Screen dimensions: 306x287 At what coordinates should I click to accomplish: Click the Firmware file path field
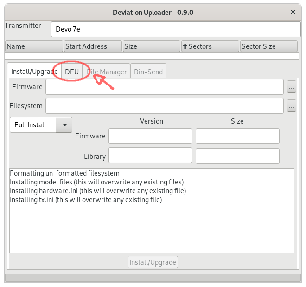pyautogui.click(x=165, y=87)
